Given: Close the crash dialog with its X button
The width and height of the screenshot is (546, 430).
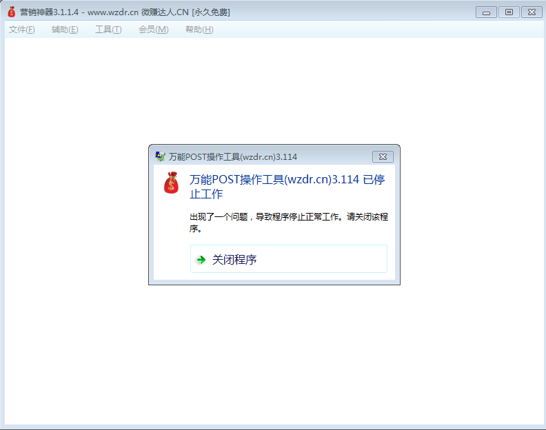Looking at the screenshot, I should point(383,156).
